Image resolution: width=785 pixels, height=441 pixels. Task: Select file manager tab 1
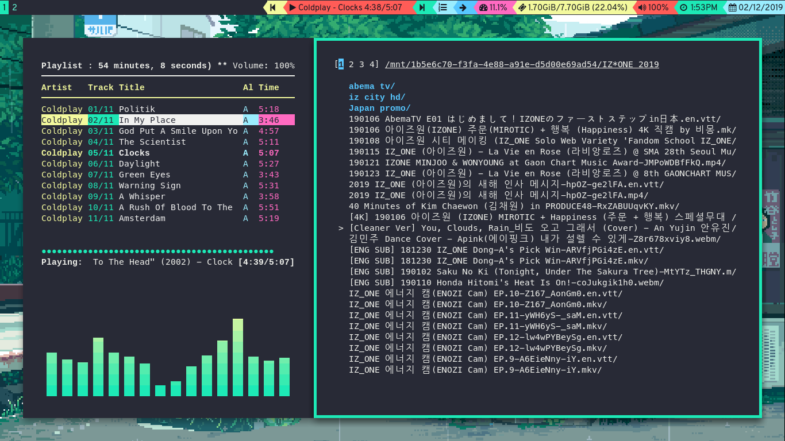tap(341, 64)
